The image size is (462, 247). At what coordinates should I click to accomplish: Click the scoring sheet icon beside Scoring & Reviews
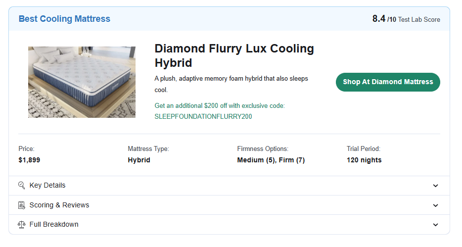click(x=21, y=205)
